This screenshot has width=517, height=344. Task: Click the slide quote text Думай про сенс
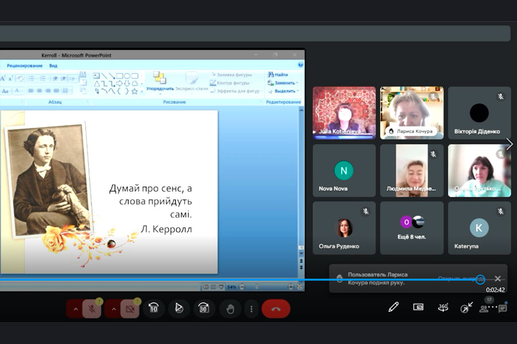point(151,201)
